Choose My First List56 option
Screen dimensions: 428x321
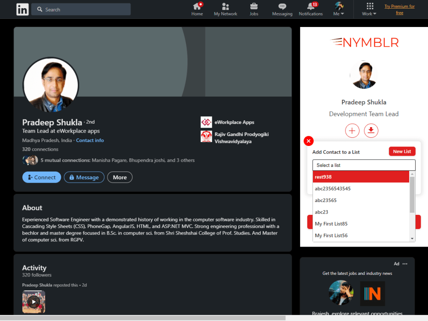click(361, 235)
